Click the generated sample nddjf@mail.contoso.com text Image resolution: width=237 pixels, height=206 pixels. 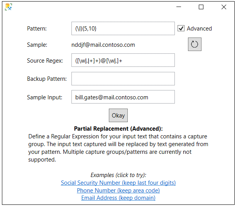(x=103, y=45)
